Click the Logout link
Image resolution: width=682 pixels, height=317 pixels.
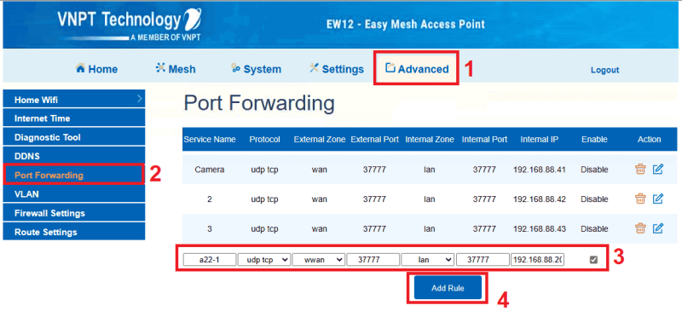[x=604, y=70]
